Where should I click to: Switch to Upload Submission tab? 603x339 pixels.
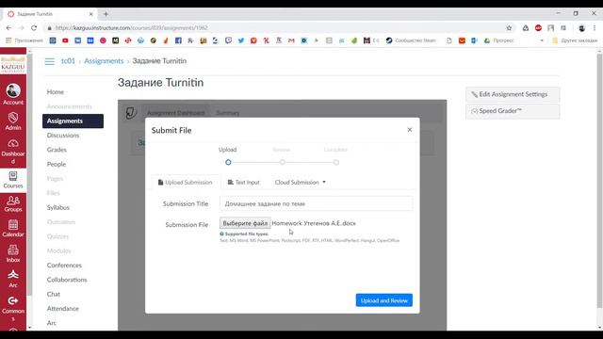(186, 182)
